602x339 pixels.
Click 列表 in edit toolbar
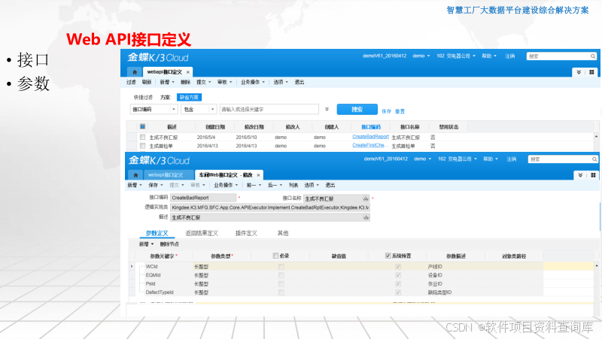[x=293, y=185]
